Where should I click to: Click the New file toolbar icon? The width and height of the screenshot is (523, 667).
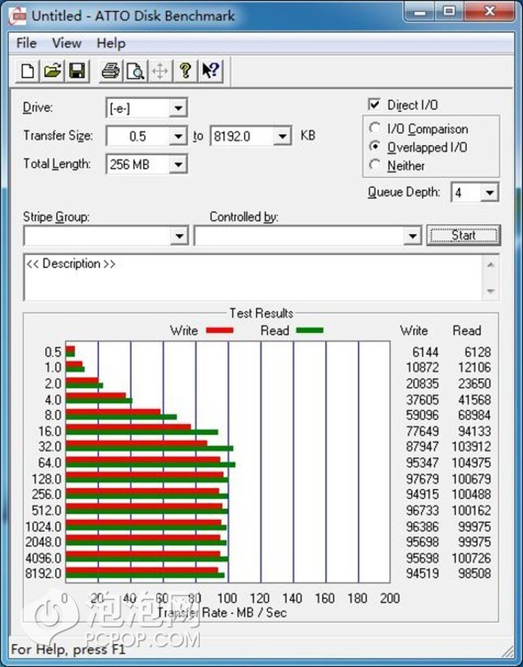28,71
